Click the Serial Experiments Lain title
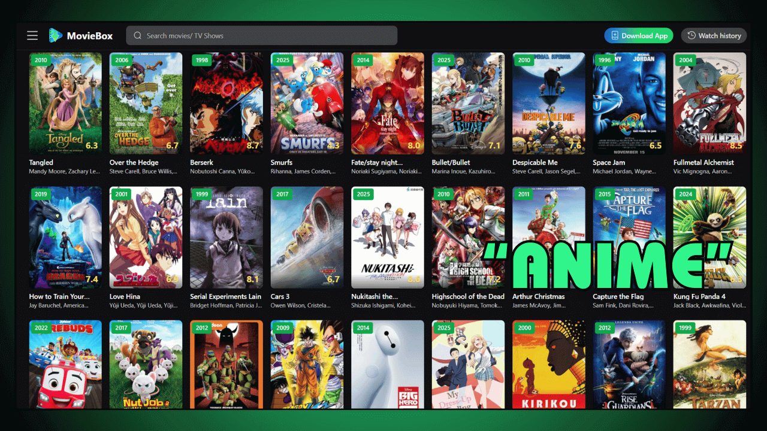The height and width of the screenshot is (431, 767). pyautogui.click(x=226, y=296)
